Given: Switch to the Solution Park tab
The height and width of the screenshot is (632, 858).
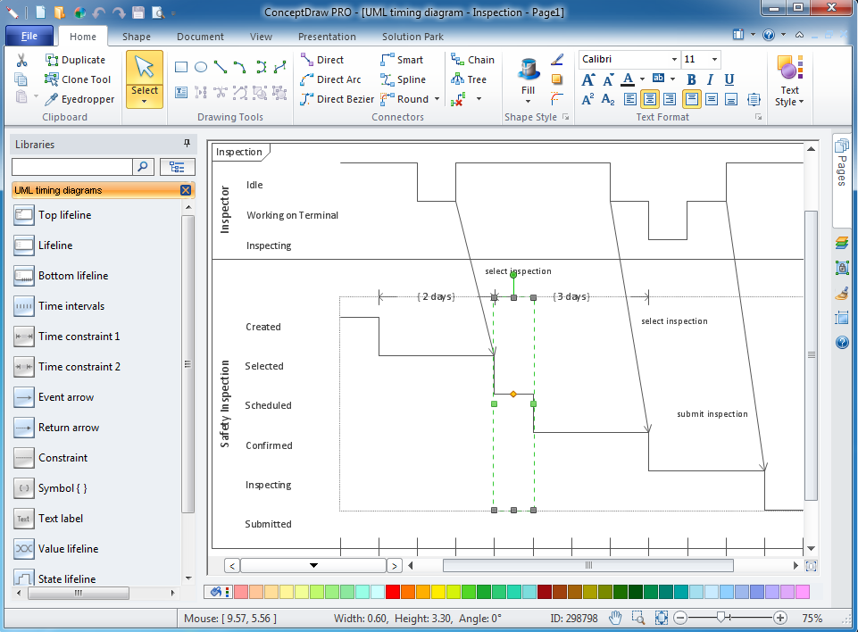Looking at the screenshot, I should [x=412, y=37].
